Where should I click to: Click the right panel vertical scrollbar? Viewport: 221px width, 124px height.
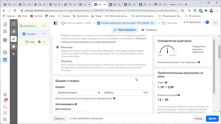coord(214,66)
